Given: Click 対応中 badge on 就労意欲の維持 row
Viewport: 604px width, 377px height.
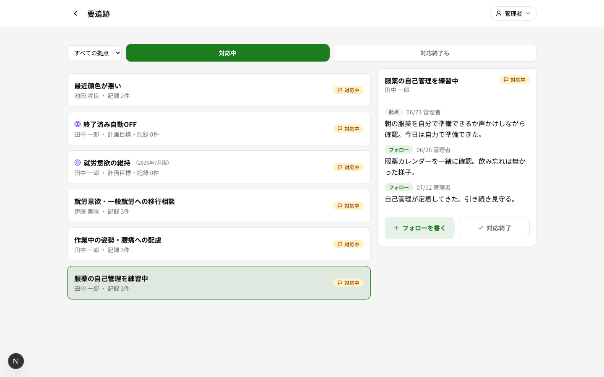Looking at the screenshot, I should coord(348,167).
